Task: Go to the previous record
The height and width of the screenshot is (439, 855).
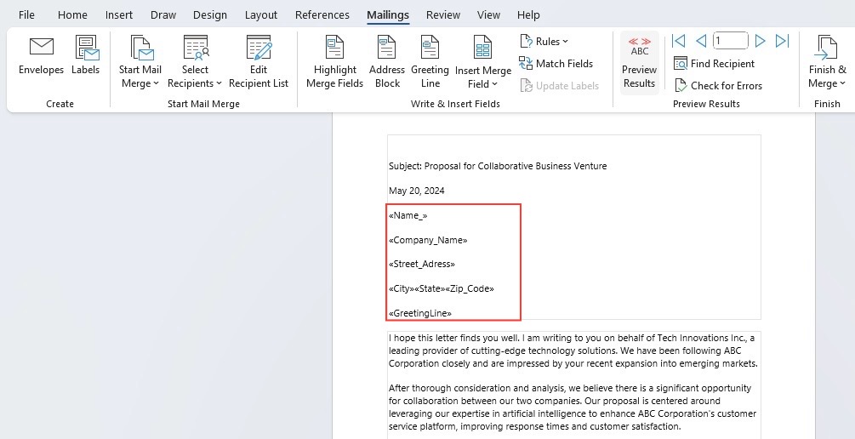Action: click(x=701, y=41)
